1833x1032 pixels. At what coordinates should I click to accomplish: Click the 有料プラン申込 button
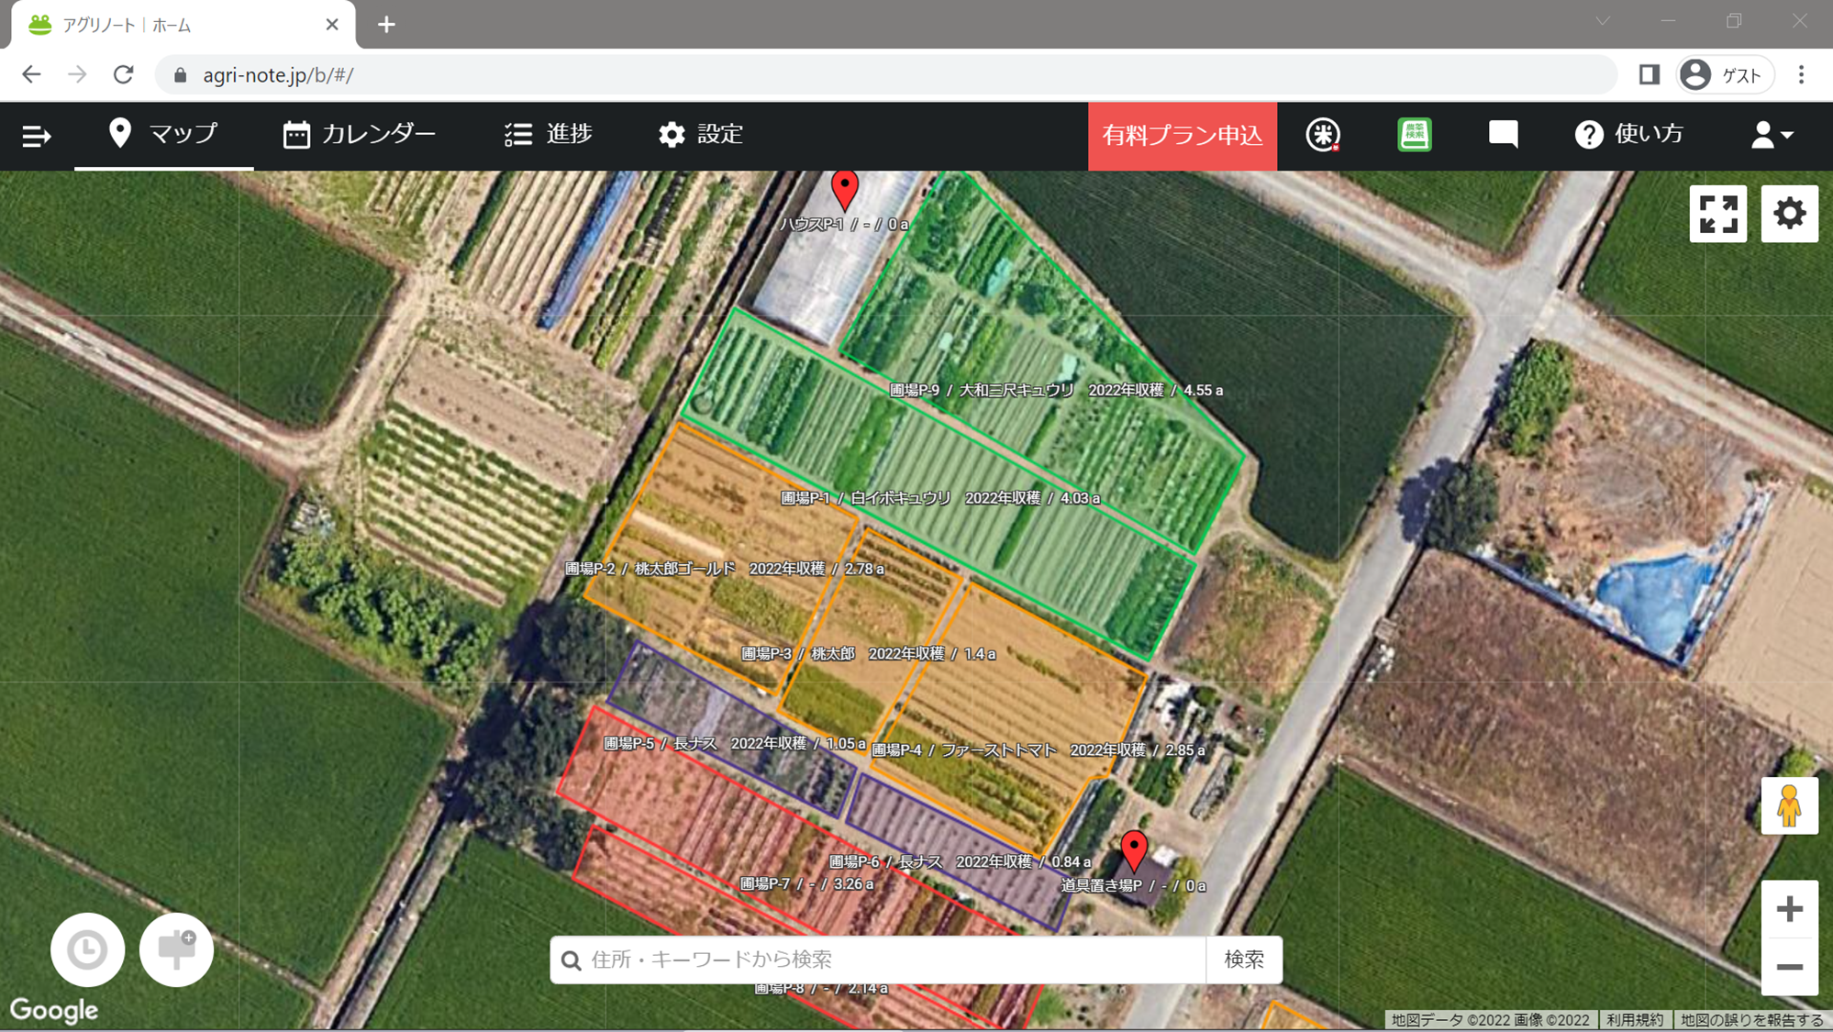(1182, 136)
